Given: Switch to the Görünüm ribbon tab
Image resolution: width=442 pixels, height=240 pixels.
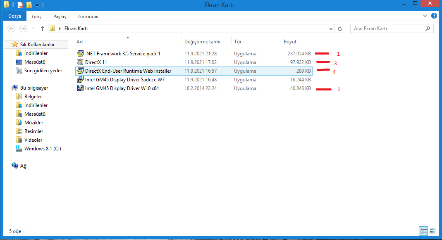Looking at the screenshot, I should click(x=88, y=17).
